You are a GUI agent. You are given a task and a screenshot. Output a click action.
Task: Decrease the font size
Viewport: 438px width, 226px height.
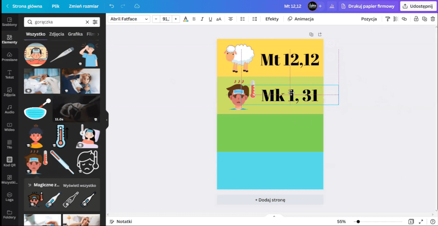pyautogui.click(x=156, y=19)
